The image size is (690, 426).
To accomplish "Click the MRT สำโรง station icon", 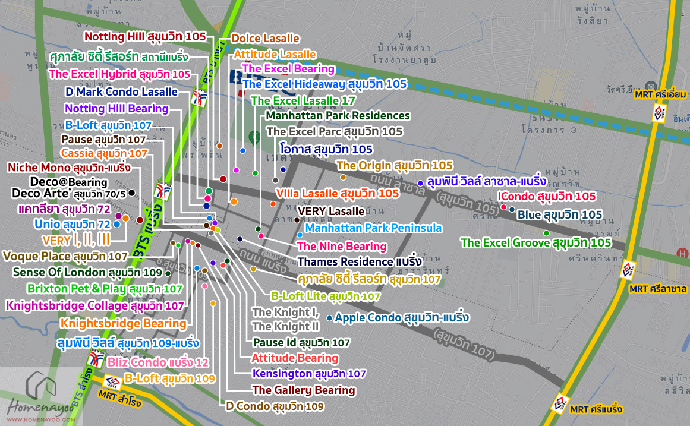I will coord(112,383).
